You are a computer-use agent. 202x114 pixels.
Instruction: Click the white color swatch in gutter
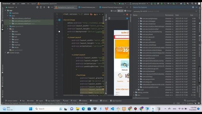pyautogui.click(x=59, y=32)
